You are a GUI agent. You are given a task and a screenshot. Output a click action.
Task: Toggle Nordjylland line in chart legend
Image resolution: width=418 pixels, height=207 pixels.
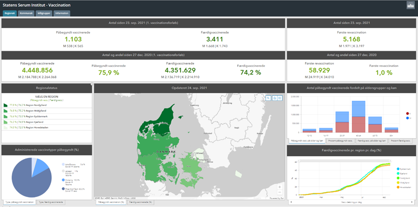coord(404,179)
